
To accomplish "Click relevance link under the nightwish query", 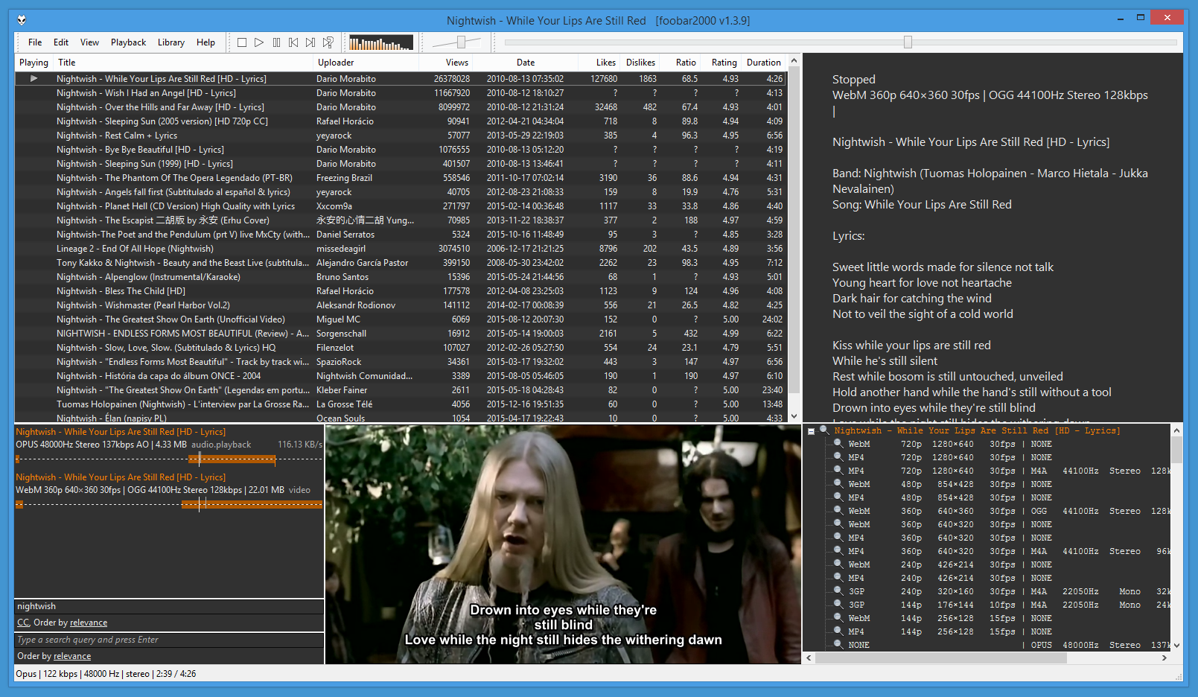I will tap(89, 623).
